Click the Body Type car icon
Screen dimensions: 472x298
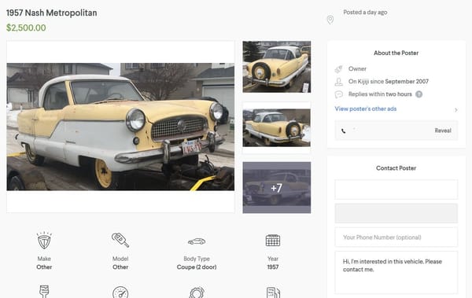(x=197, y=241)
